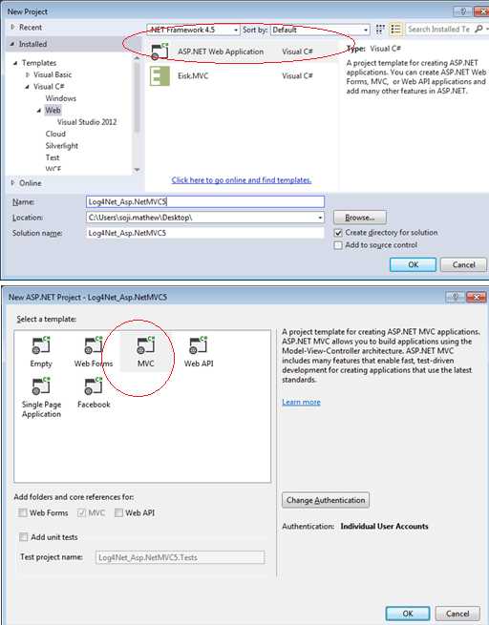Collapse the Visual C# tree node
Image resolution: width=489 pixels, height=625 pixels.
(27, 87)
